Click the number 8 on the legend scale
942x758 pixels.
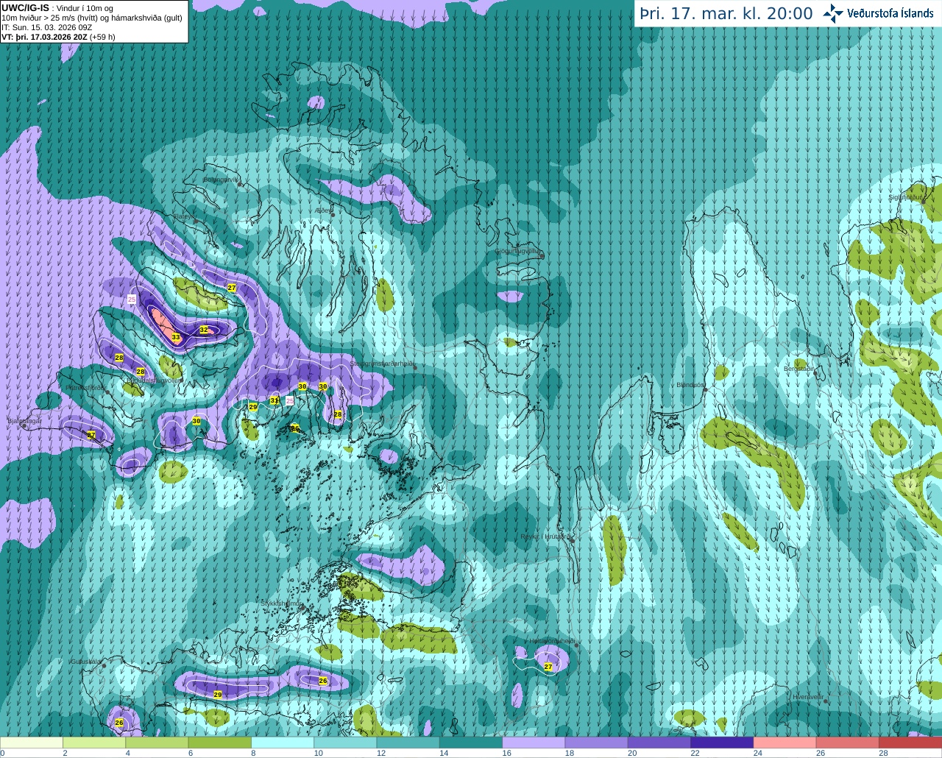253,753
